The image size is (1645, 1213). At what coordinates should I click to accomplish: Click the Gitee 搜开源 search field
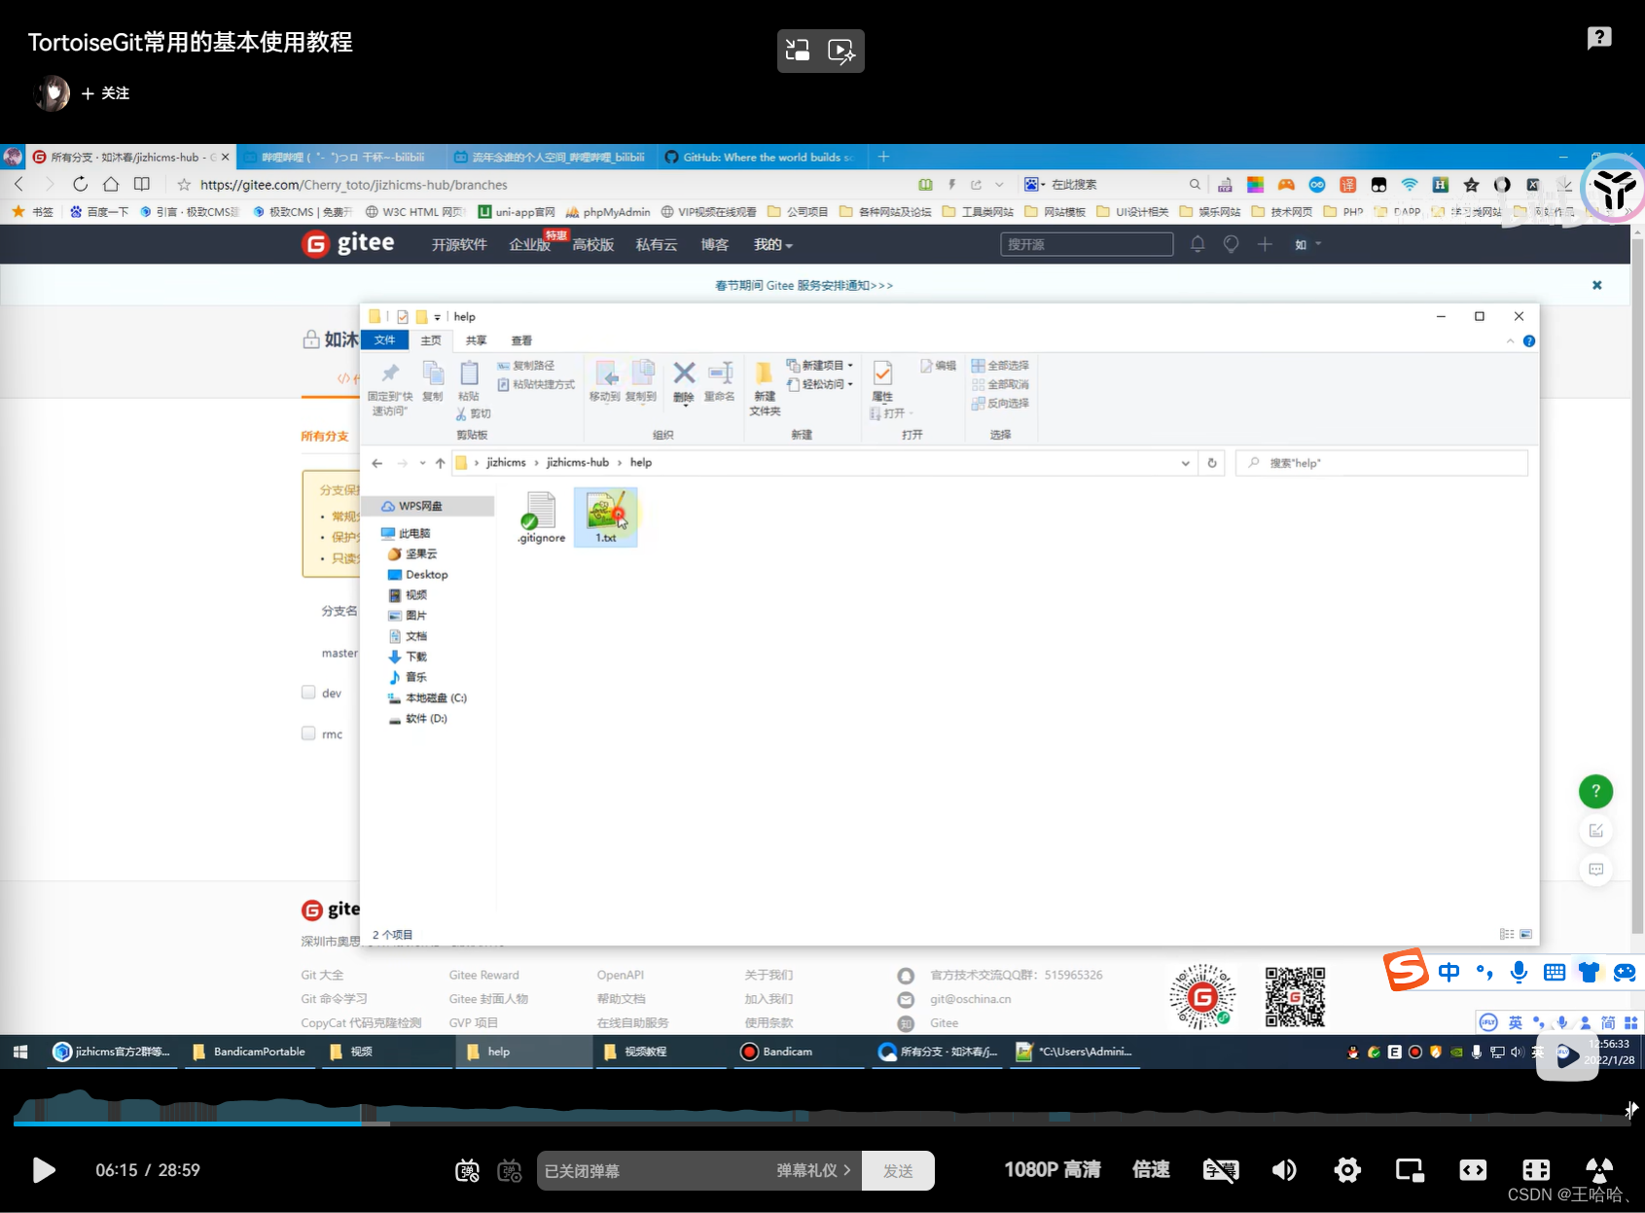(1087, 244)
